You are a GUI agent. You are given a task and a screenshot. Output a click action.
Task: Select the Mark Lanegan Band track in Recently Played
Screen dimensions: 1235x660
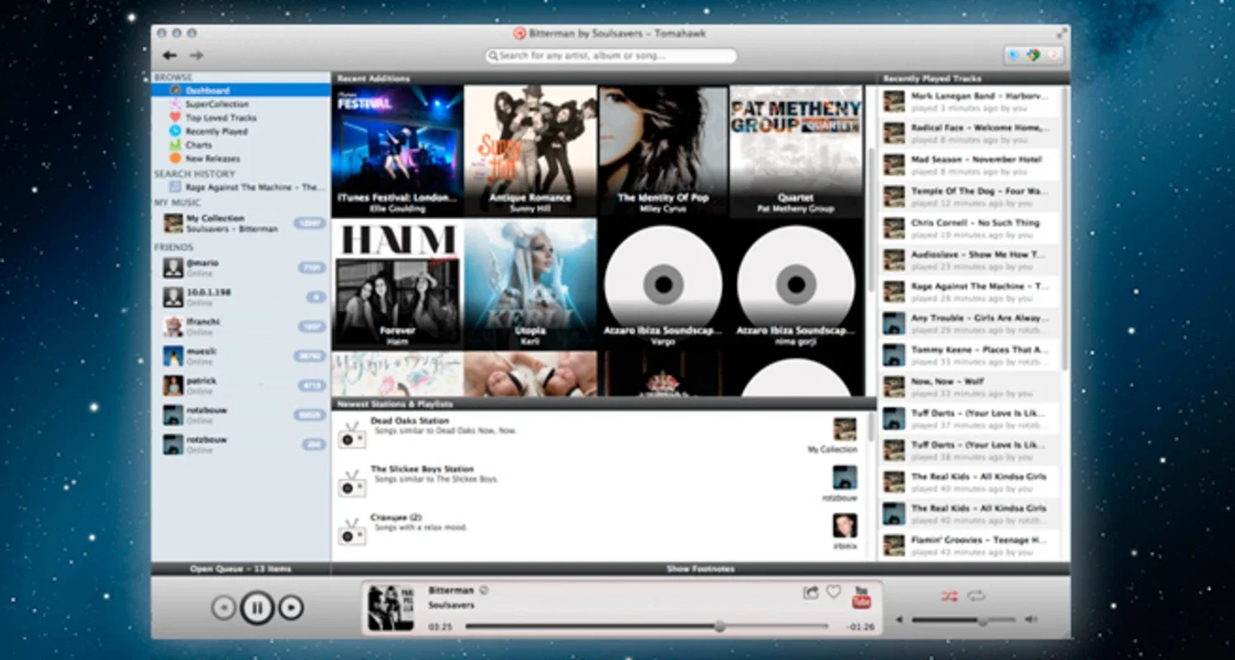pos(970,101)
